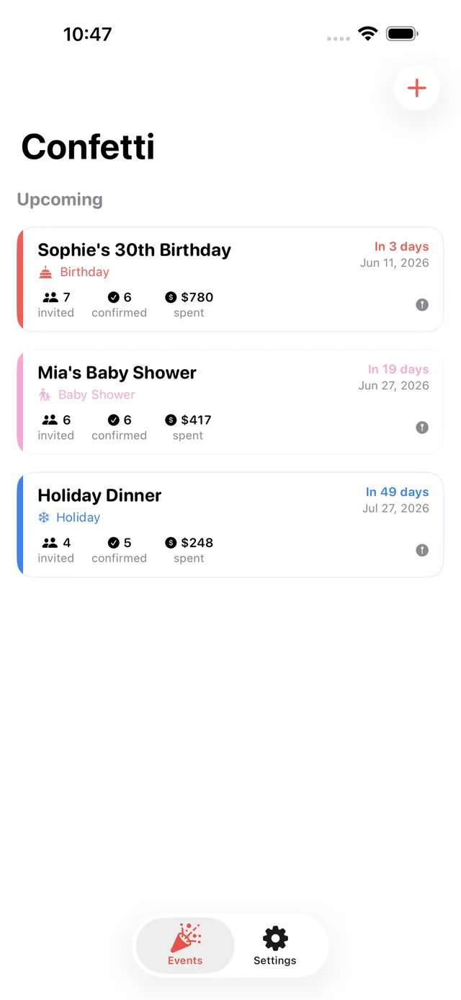461x1000 pixels.
Task: Click the blue stripe on Holiday Dinner card
Action: tap(20, 524)
